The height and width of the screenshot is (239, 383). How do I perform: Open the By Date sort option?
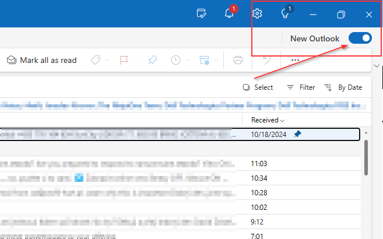343,87
